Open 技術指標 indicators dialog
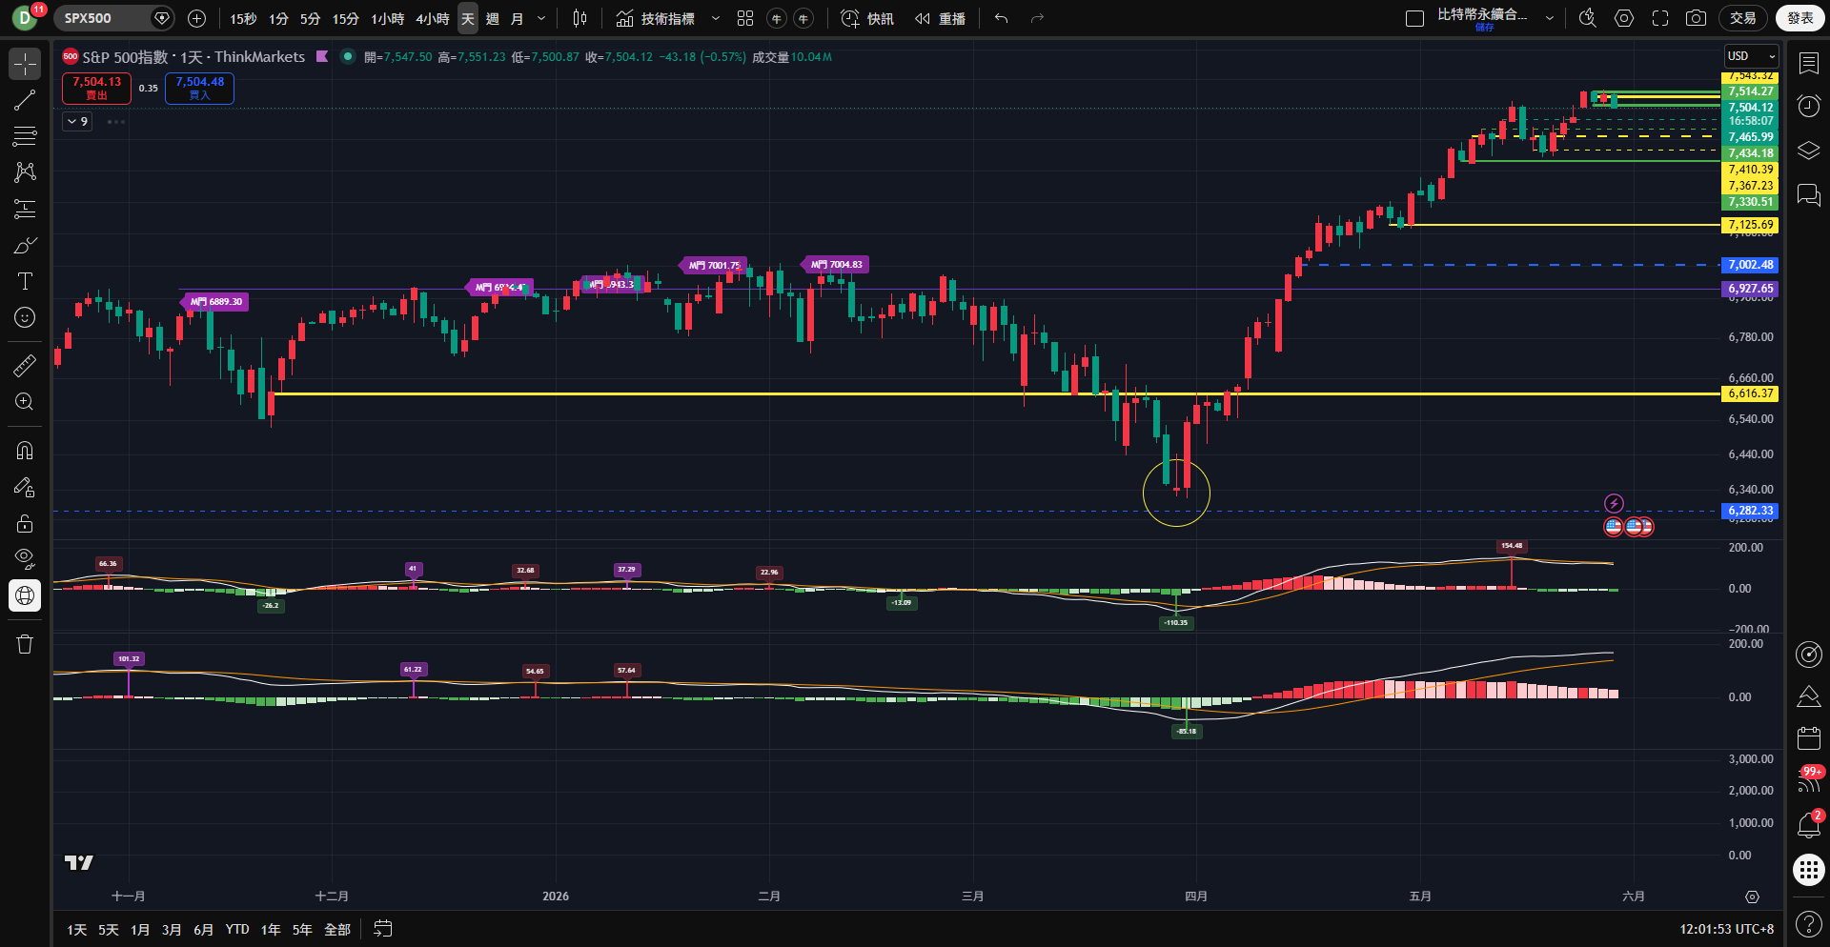 tap(655, 18)
